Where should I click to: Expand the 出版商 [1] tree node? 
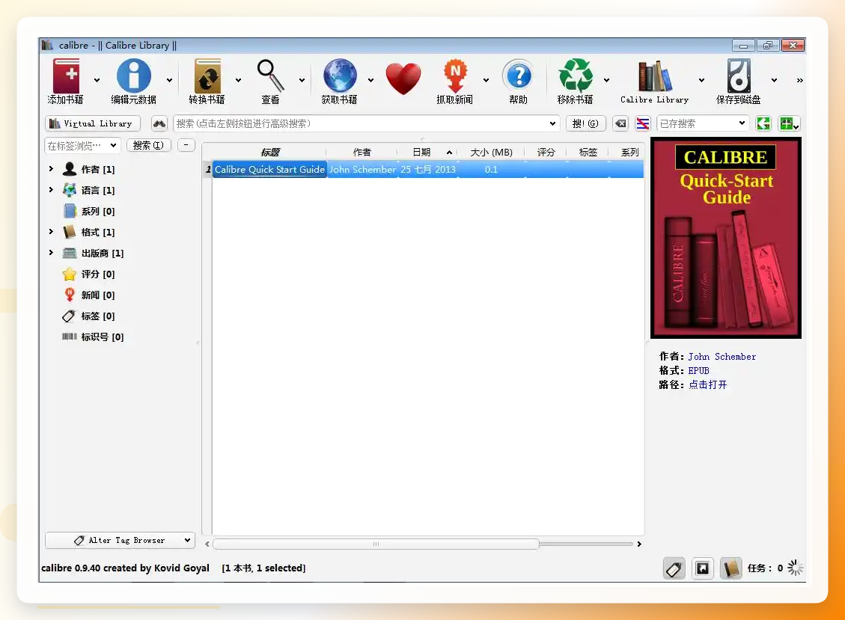click(51, 253)
